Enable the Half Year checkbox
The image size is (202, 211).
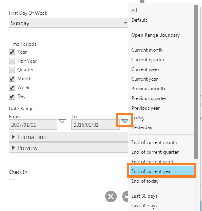pos(12,61)
